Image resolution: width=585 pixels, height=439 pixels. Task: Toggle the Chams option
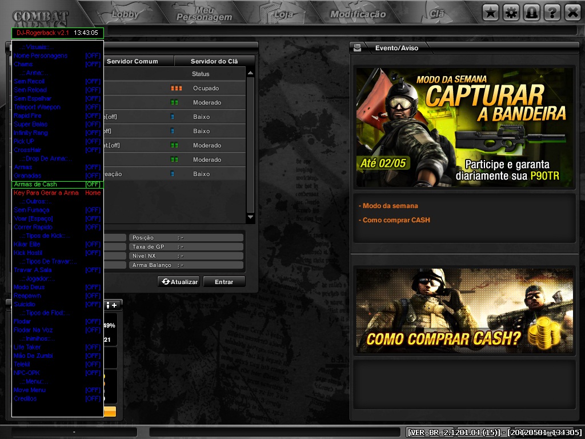[57, 64]
